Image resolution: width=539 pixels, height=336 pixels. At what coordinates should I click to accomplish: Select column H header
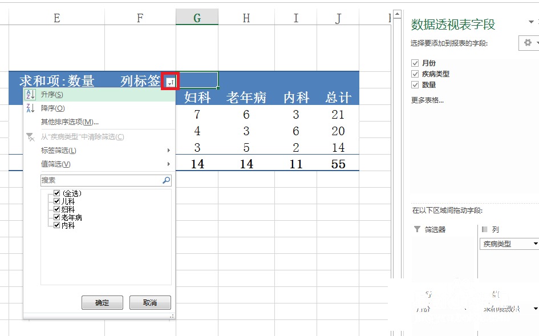pyautogui.click(x=246, y=18)
